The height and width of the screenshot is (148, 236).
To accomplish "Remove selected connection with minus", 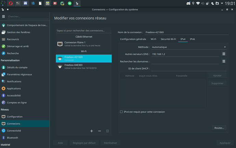I will [x=100, y=131].
